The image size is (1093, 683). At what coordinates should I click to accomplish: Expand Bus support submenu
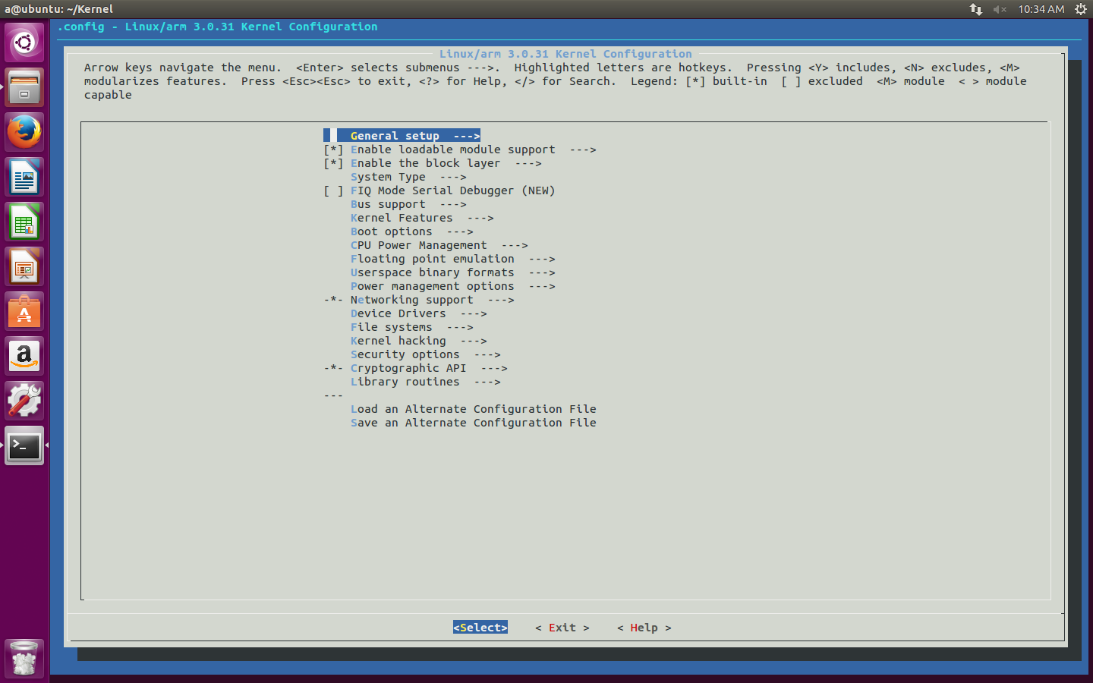(x=408, y=204)
